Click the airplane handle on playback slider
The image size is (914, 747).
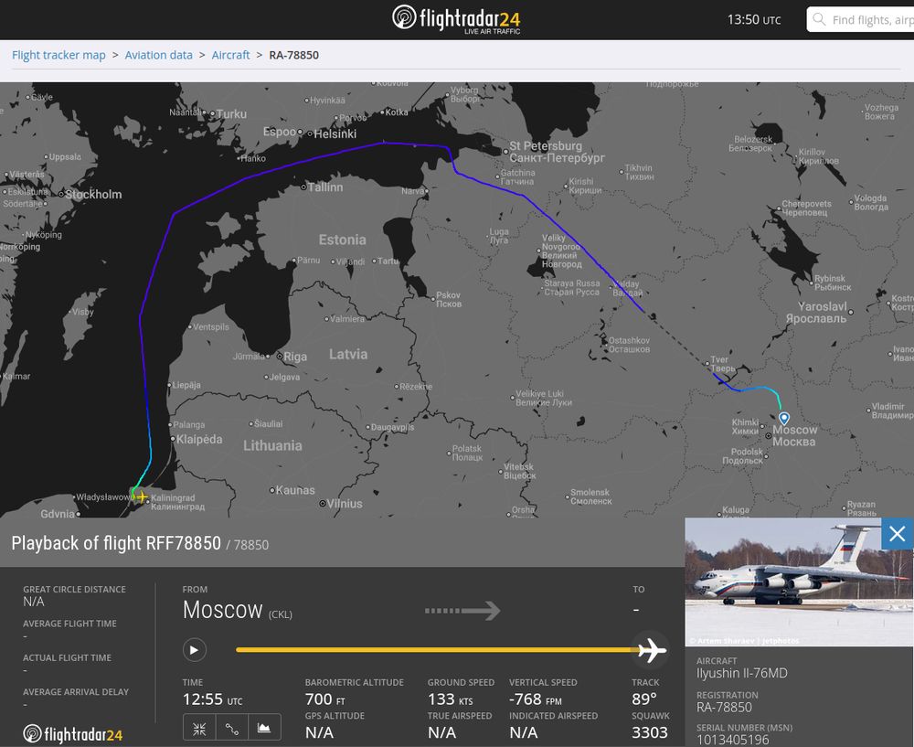coord(651,649)
